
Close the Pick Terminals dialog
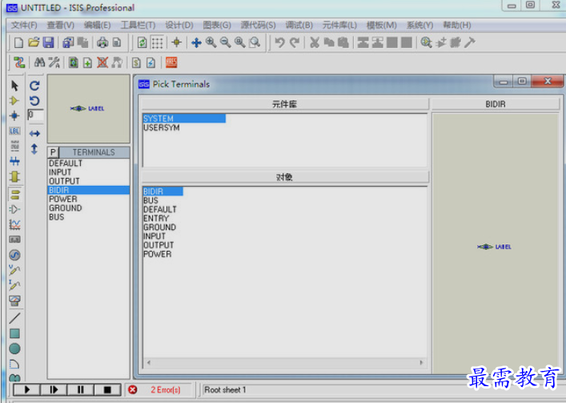coord(548,81)
